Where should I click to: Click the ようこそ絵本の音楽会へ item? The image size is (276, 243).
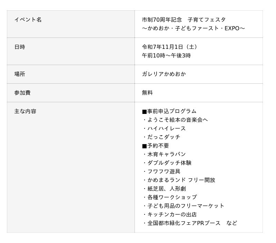177,120
